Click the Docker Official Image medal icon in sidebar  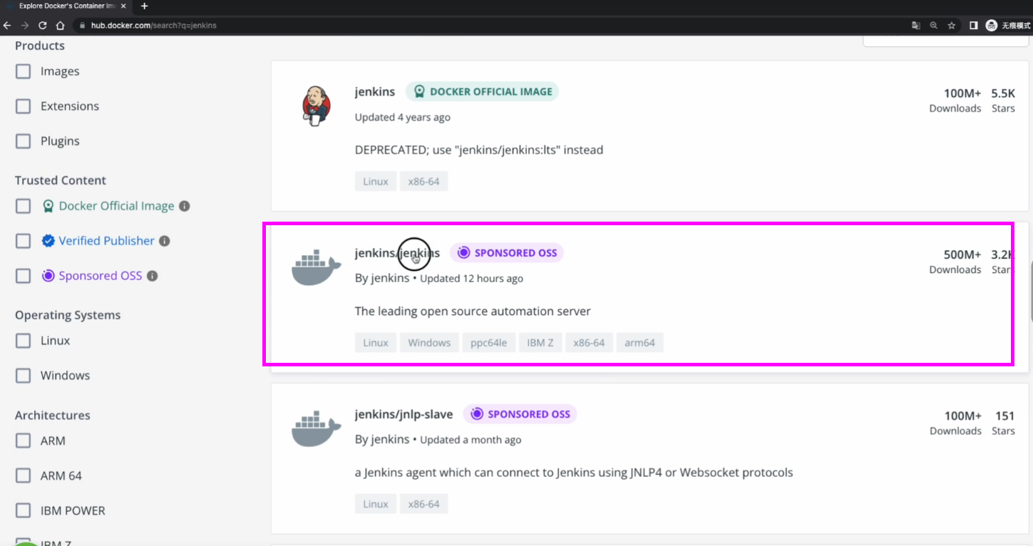coord(48,206)
